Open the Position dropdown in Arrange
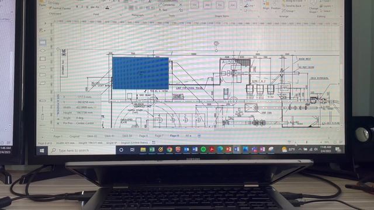 (275, 6)
